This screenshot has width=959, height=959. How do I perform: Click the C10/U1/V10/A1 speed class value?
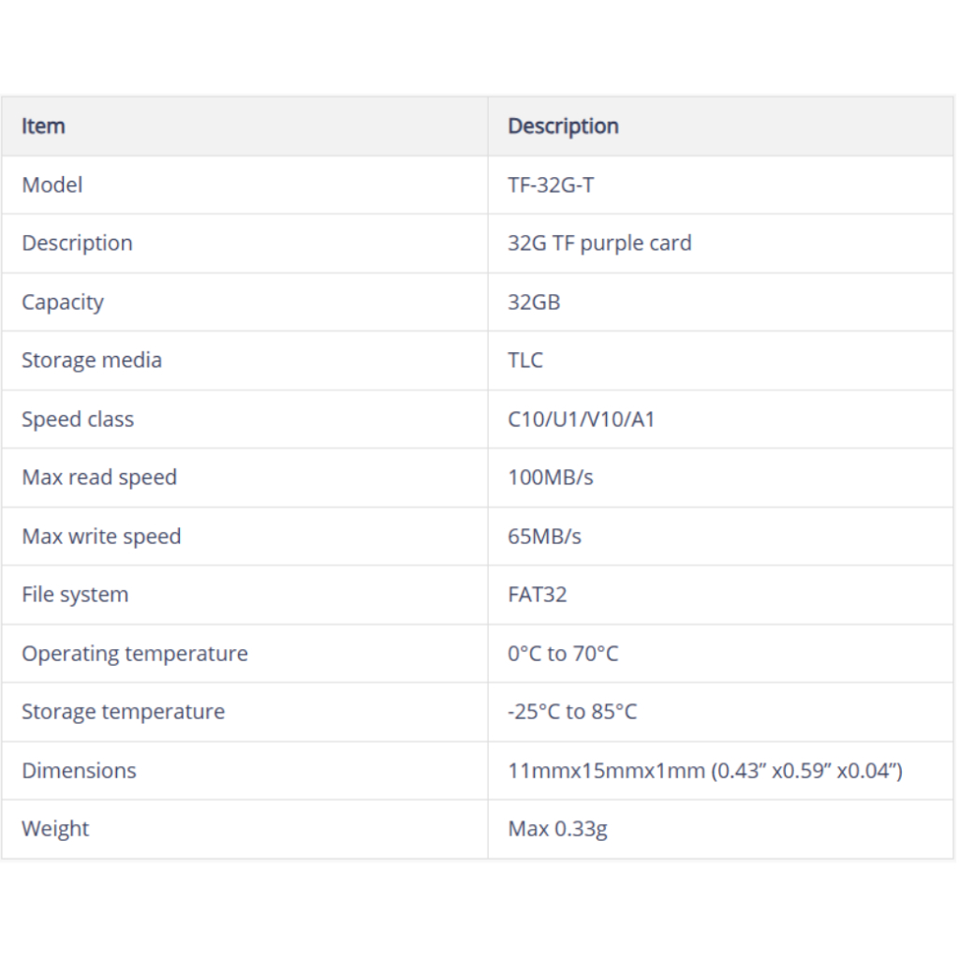[582, 420]
